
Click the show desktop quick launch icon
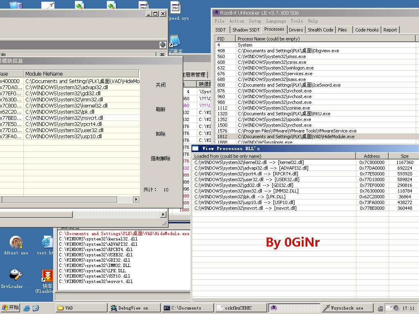[36, 308]
